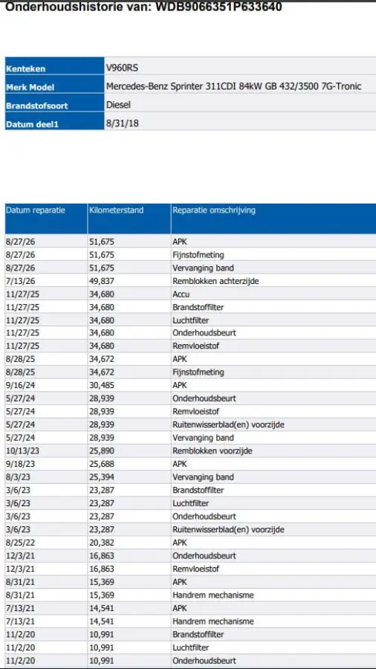Select 'APK' in the 7/13/21 row
The width and height of the screenshot is (376, 669).
[180, 608]
